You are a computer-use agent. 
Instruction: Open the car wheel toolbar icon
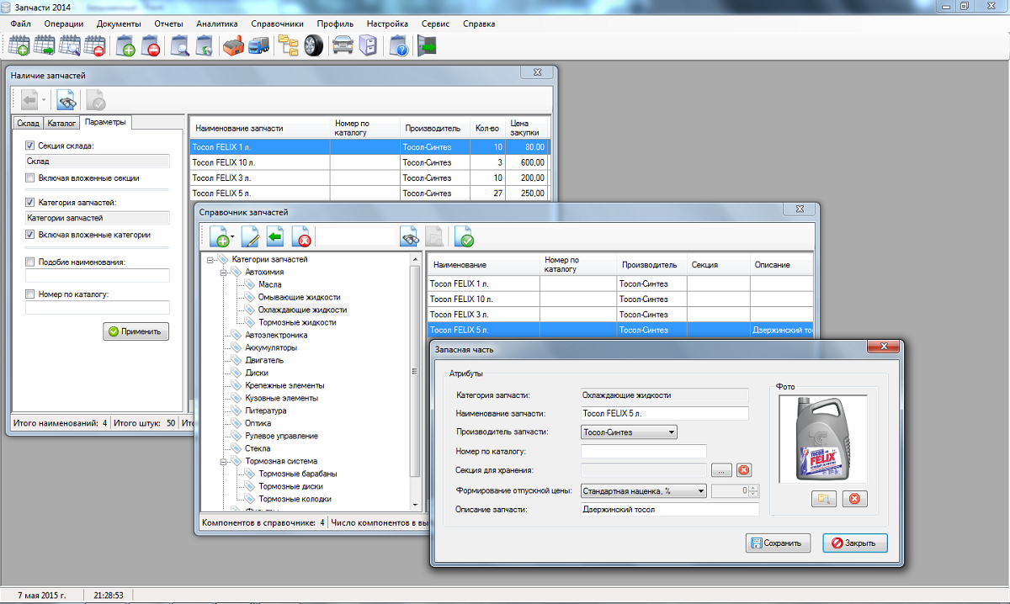pos(314,45)
